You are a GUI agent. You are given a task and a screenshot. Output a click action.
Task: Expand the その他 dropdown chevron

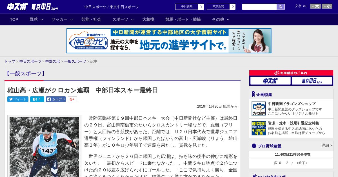tap(228, 19)
